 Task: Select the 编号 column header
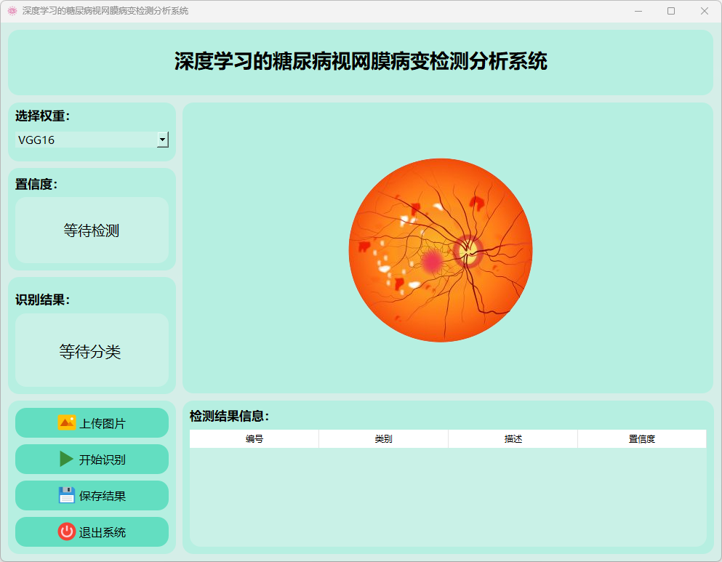click(x=254, y=439)
